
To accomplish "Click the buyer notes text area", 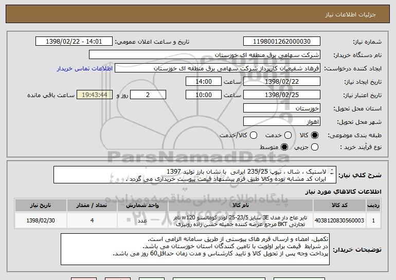I will click(195, 249).
